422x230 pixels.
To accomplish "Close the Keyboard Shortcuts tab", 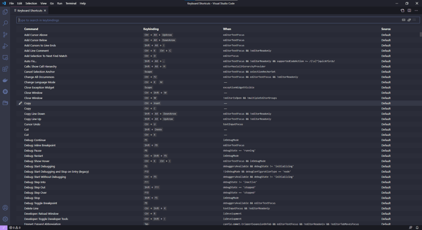I will point(45,11).
